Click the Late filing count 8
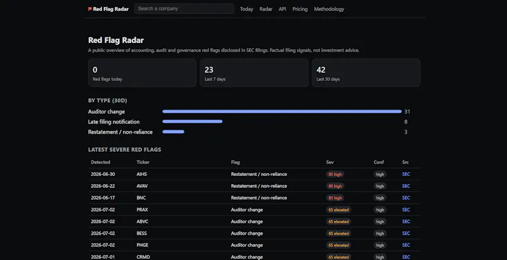 pos(406,122)
